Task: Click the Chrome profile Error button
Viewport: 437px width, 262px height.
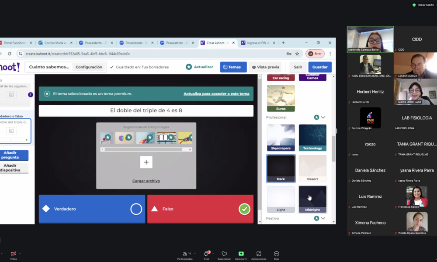Action: click(315, 54)
